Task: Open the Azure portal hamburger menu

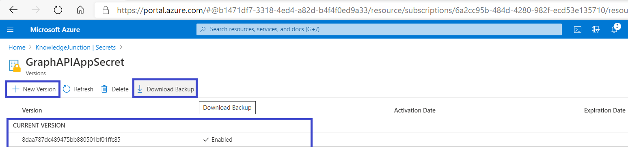Action: tap(11, 30)
